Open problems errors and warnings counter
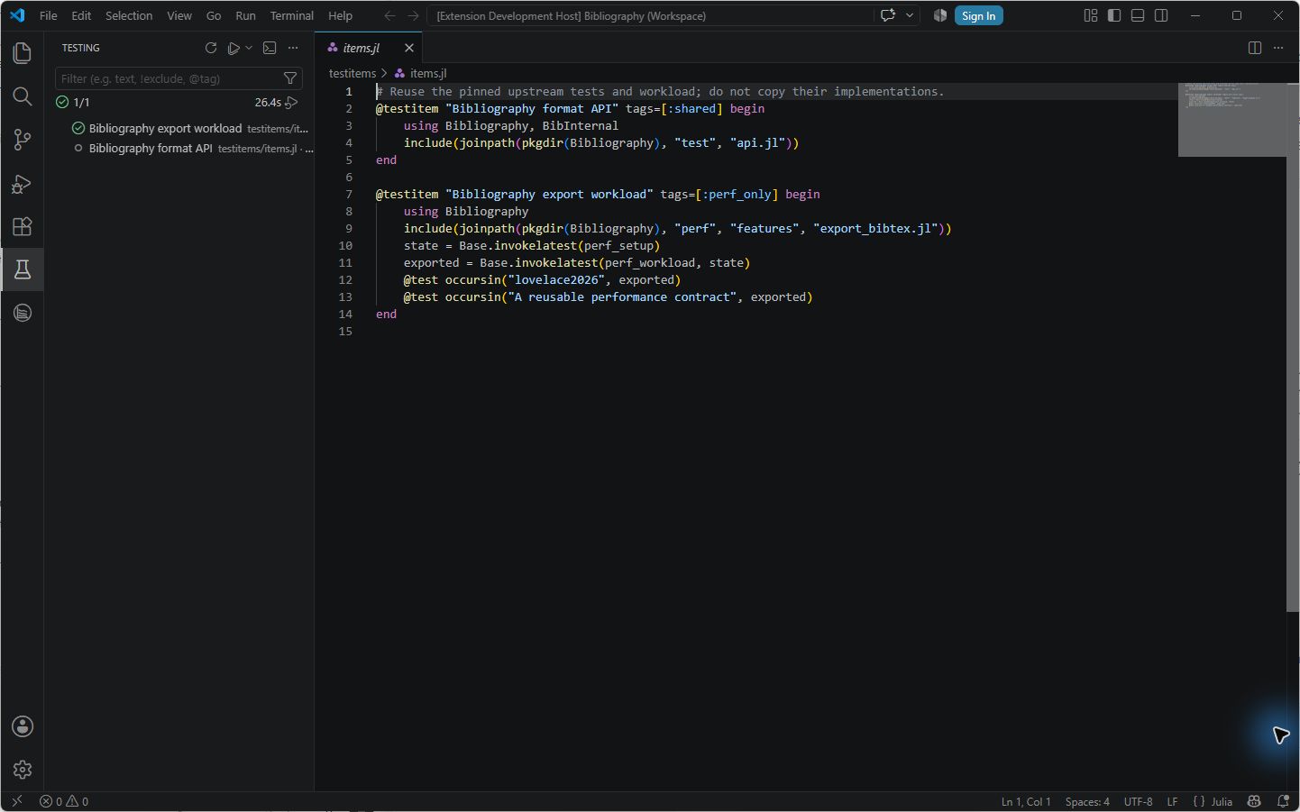The height and width of the screenshot is (812, 1300). point(64,801)
